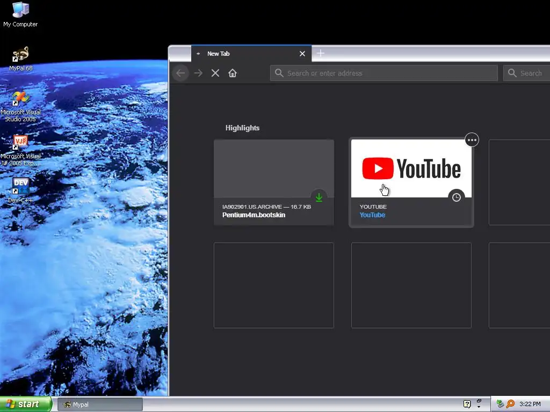Open the YouTube highlight thumbnail
This screenshot has height=412, width=550.
coord(411,168)
